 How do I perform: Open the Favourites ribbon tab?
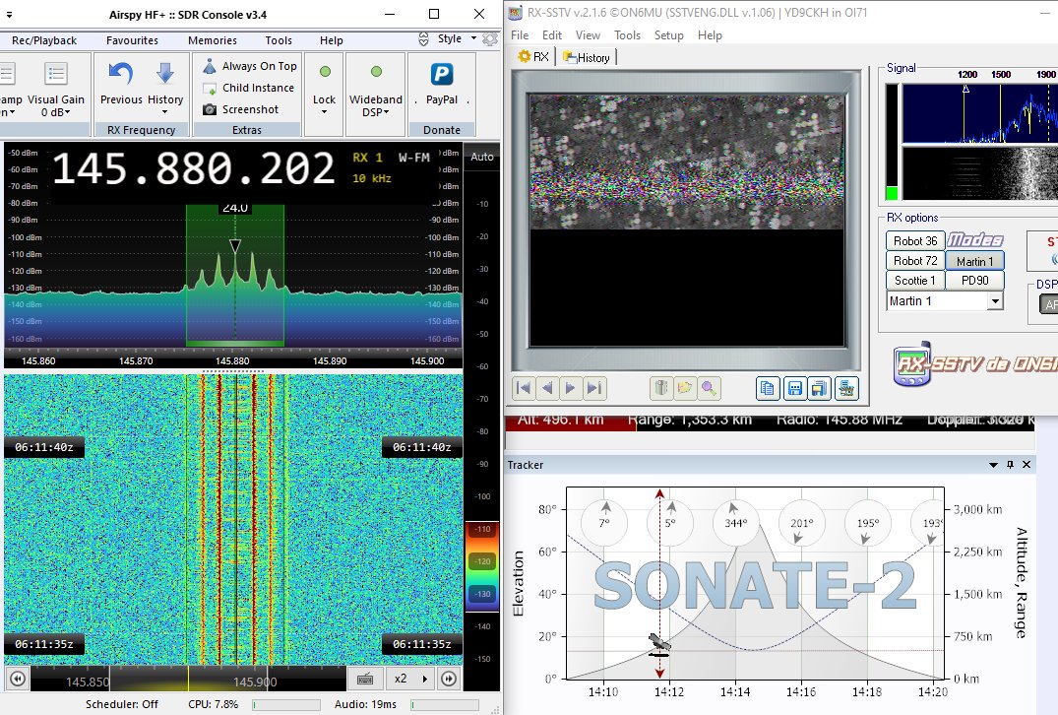tap(132, 40)
